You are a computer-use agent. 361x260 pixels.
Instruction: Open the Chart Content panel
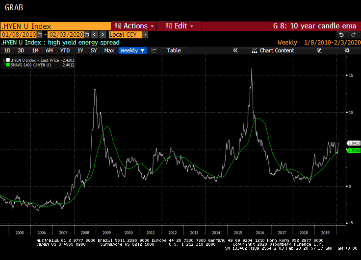273,50
